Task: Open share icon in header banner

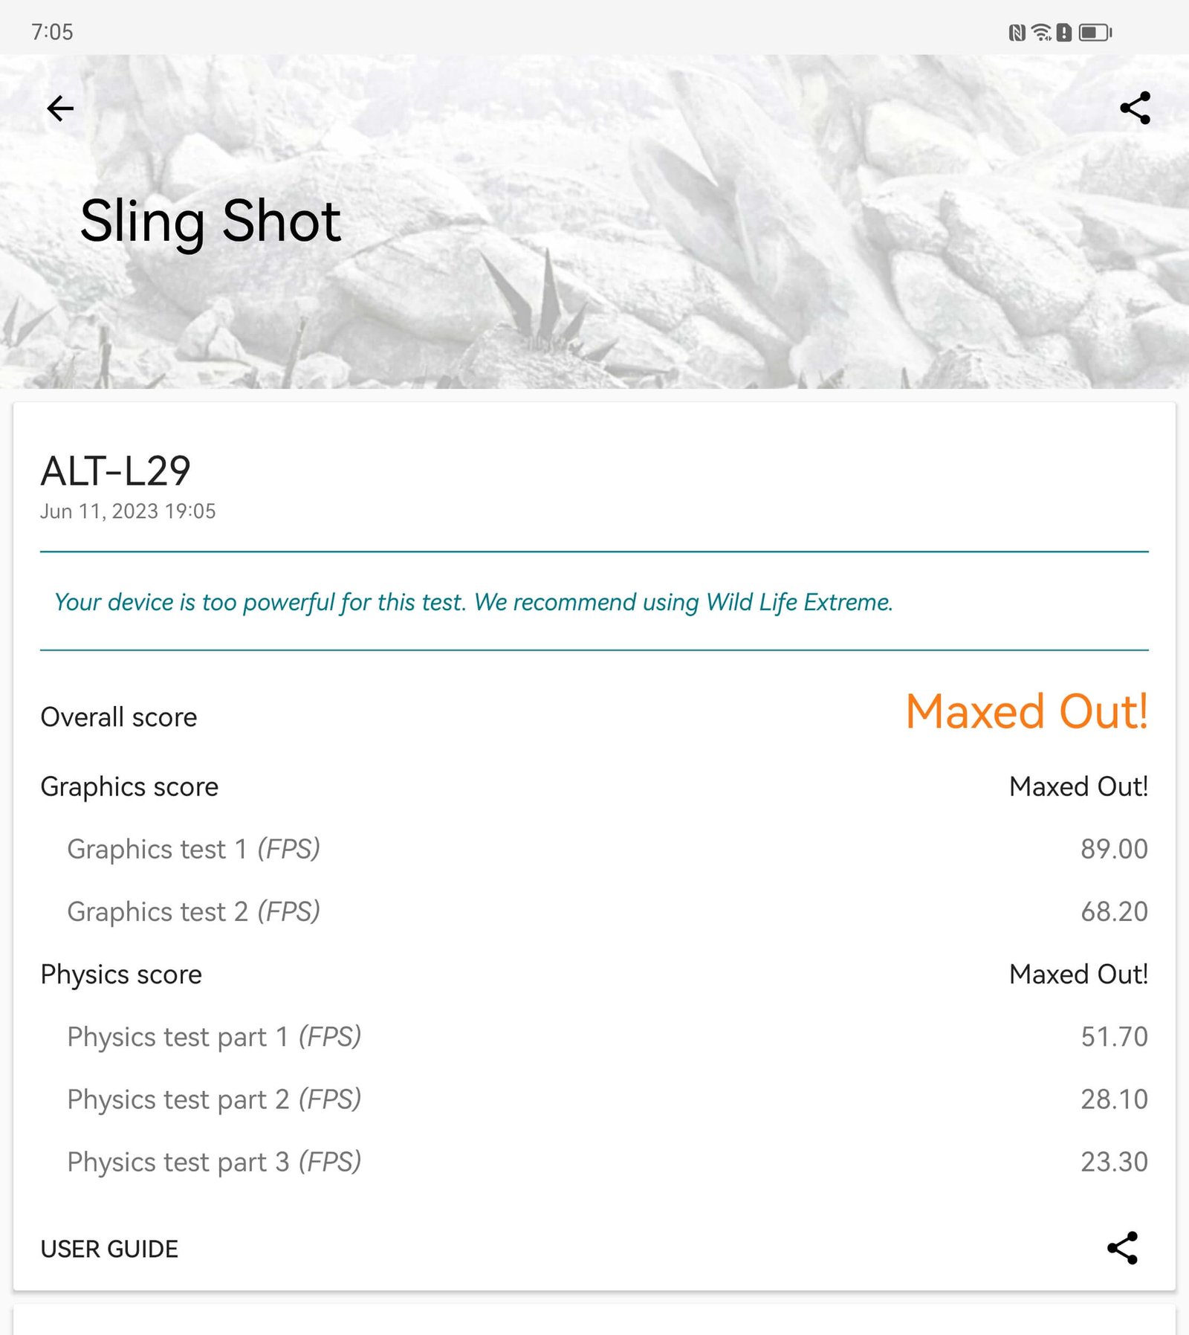Action: pos(1135,109)
